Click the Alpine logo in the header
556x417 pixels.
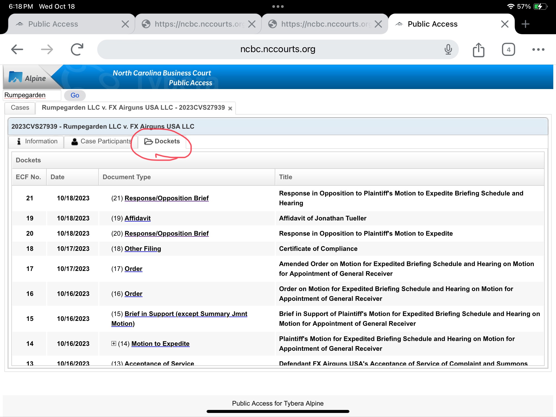(x=27, y=77)
